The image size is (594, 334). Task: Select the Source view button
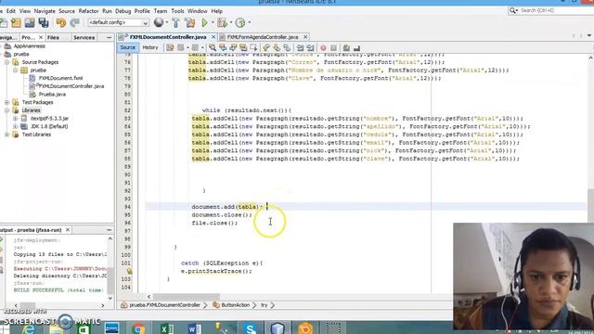[128, 47]
